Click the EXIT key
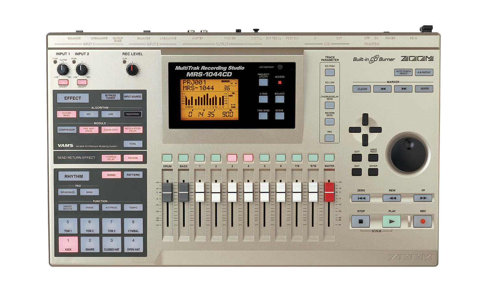 pos(357,172)
